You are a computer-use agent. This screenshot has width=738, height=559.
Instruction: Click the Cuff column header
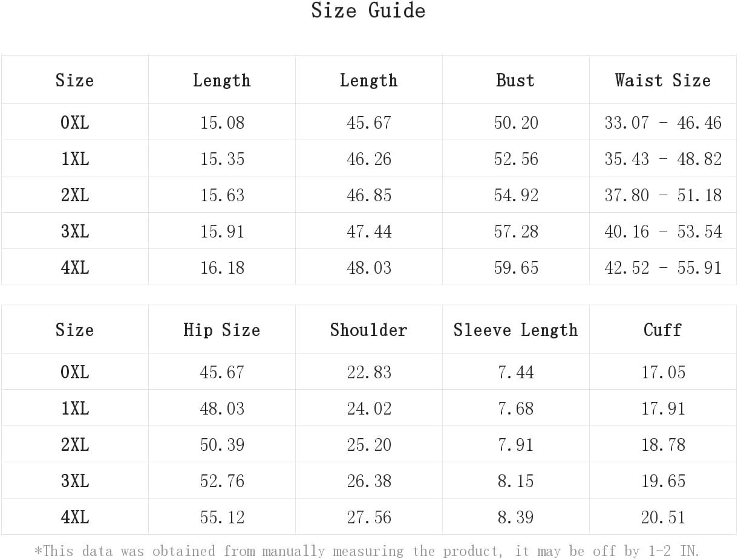coord(663,330)
